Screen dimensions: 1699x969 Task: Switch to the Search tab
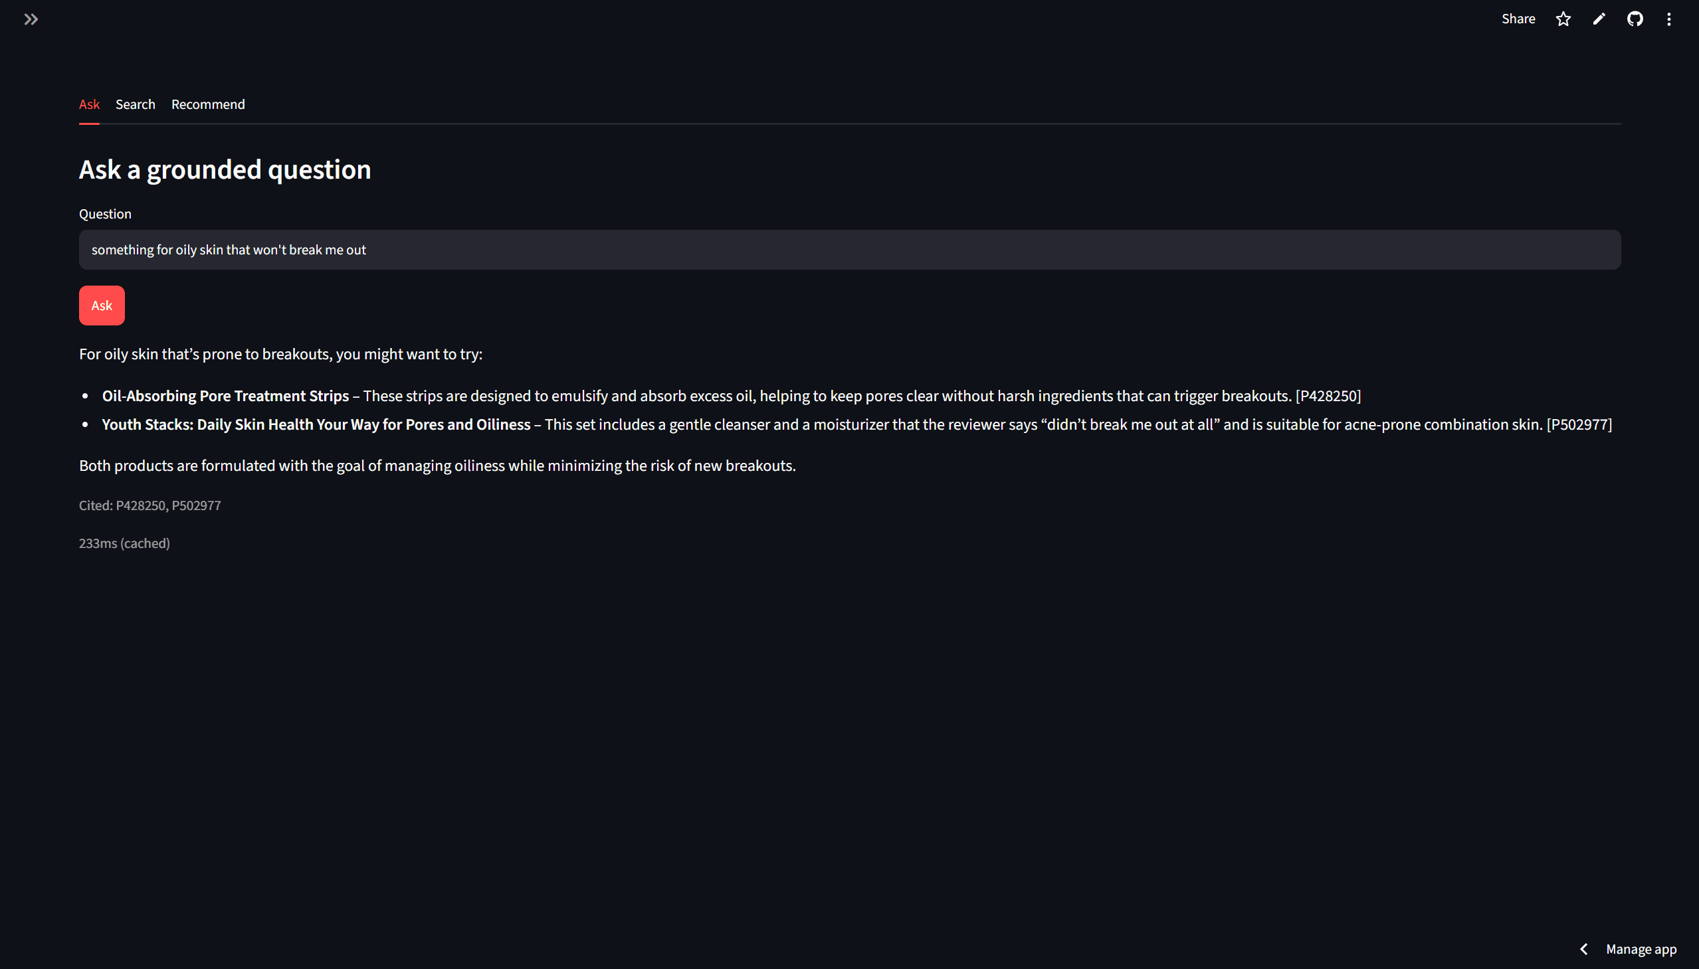[x=135, y=104]
